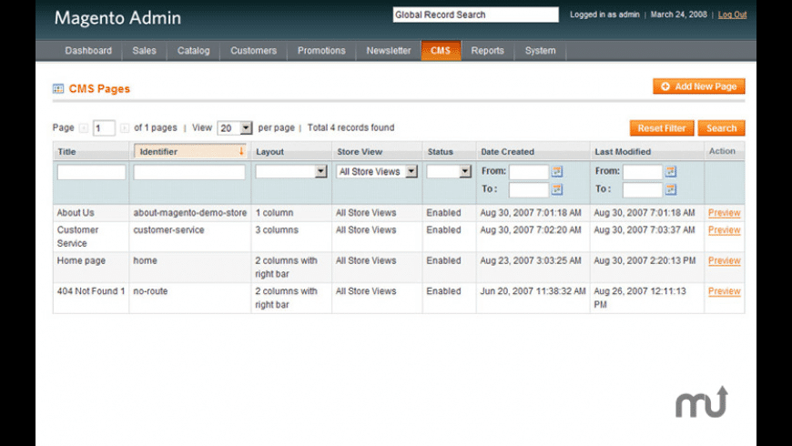Click the CMS Pages heading icon
The image size is (792, 446).
[x=58, y=89]
